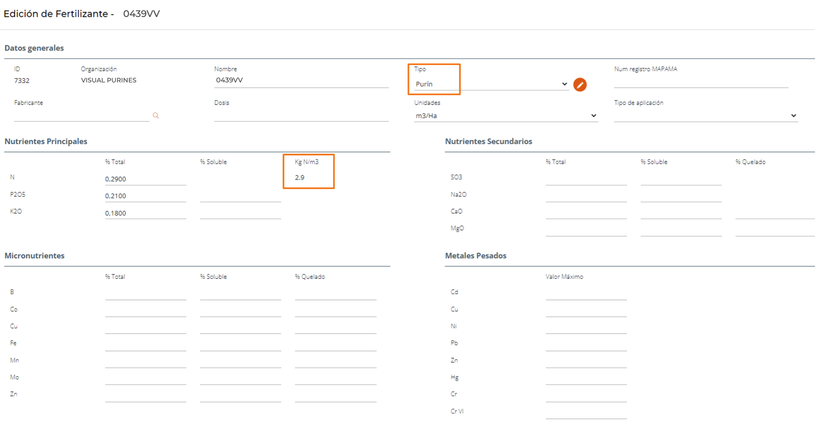Click the SO3 % Total field
Image resolution: width=815 pixels, height=438 pixels.
(x=586, y=179)
